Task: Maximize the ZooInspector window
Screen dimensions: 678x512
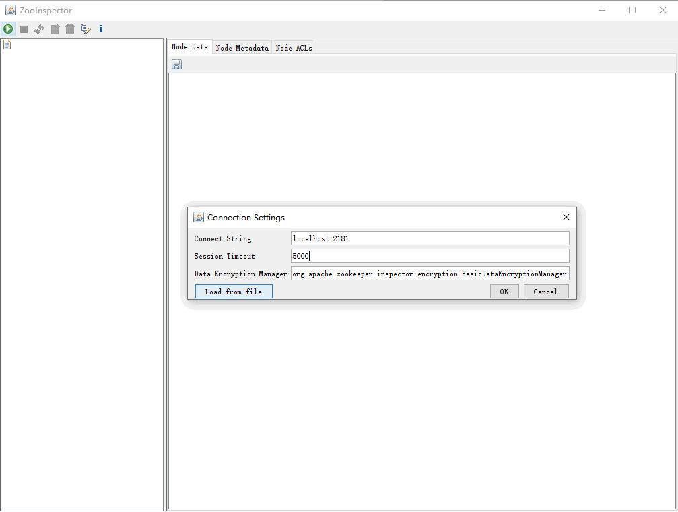Action: point(632,10)
